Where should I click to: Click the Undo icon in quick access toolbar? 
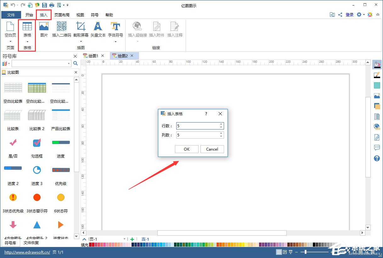(x=13, y=5)
